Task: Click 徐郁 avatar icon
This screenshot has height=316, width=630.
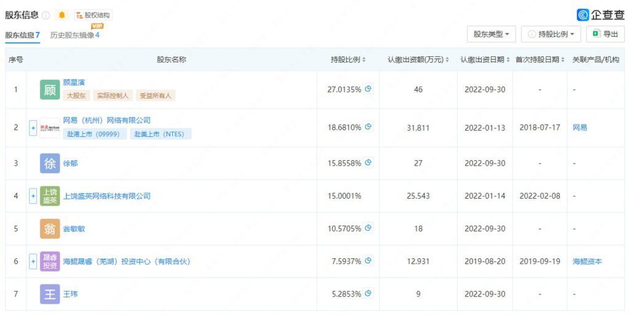Action: (50, 163)
